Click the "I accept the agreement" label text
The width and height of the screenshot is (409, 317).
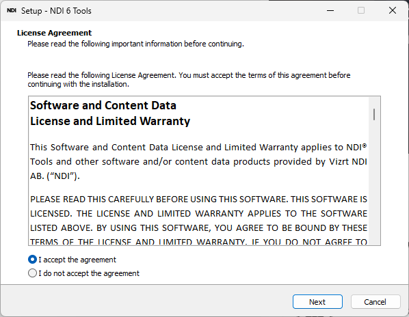click(77, 260)
